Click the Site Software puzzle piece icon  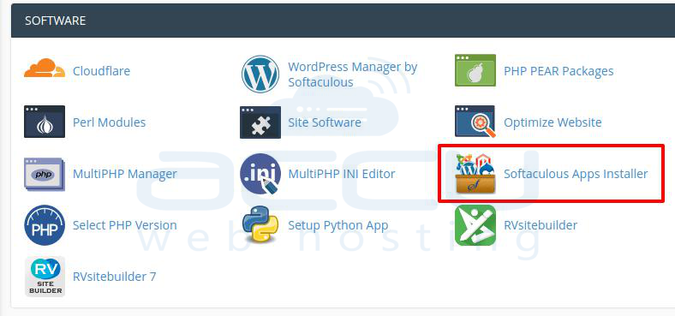[x=260, y=122]
